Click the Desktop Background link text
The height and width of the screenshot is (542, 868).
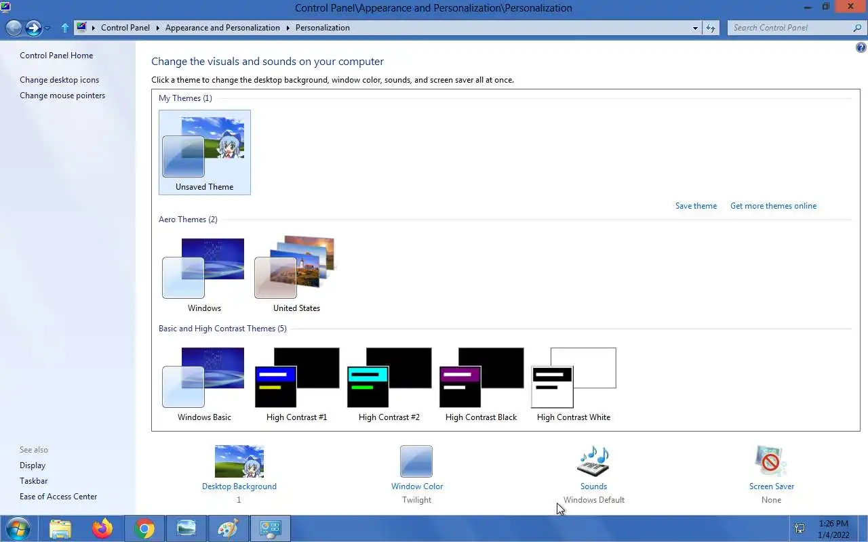tap(239, 486)
